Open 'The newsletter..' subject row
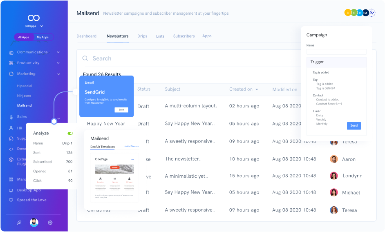385x232 pixels. click(x=183, y=159)
